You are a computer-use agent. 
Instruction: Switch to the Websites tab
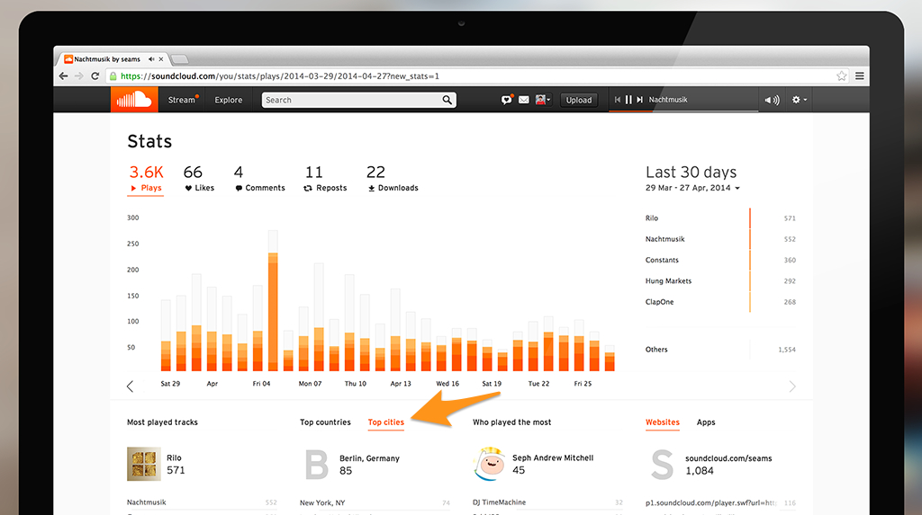(x=662, y=422)
